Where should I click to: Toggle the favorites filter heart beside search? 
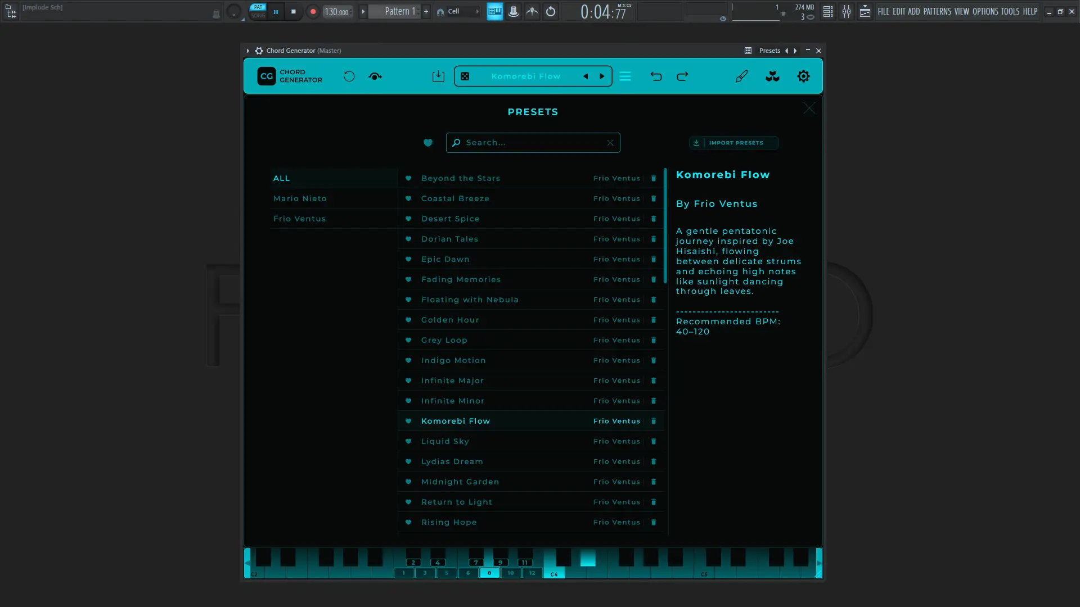(x=428, y=143)
